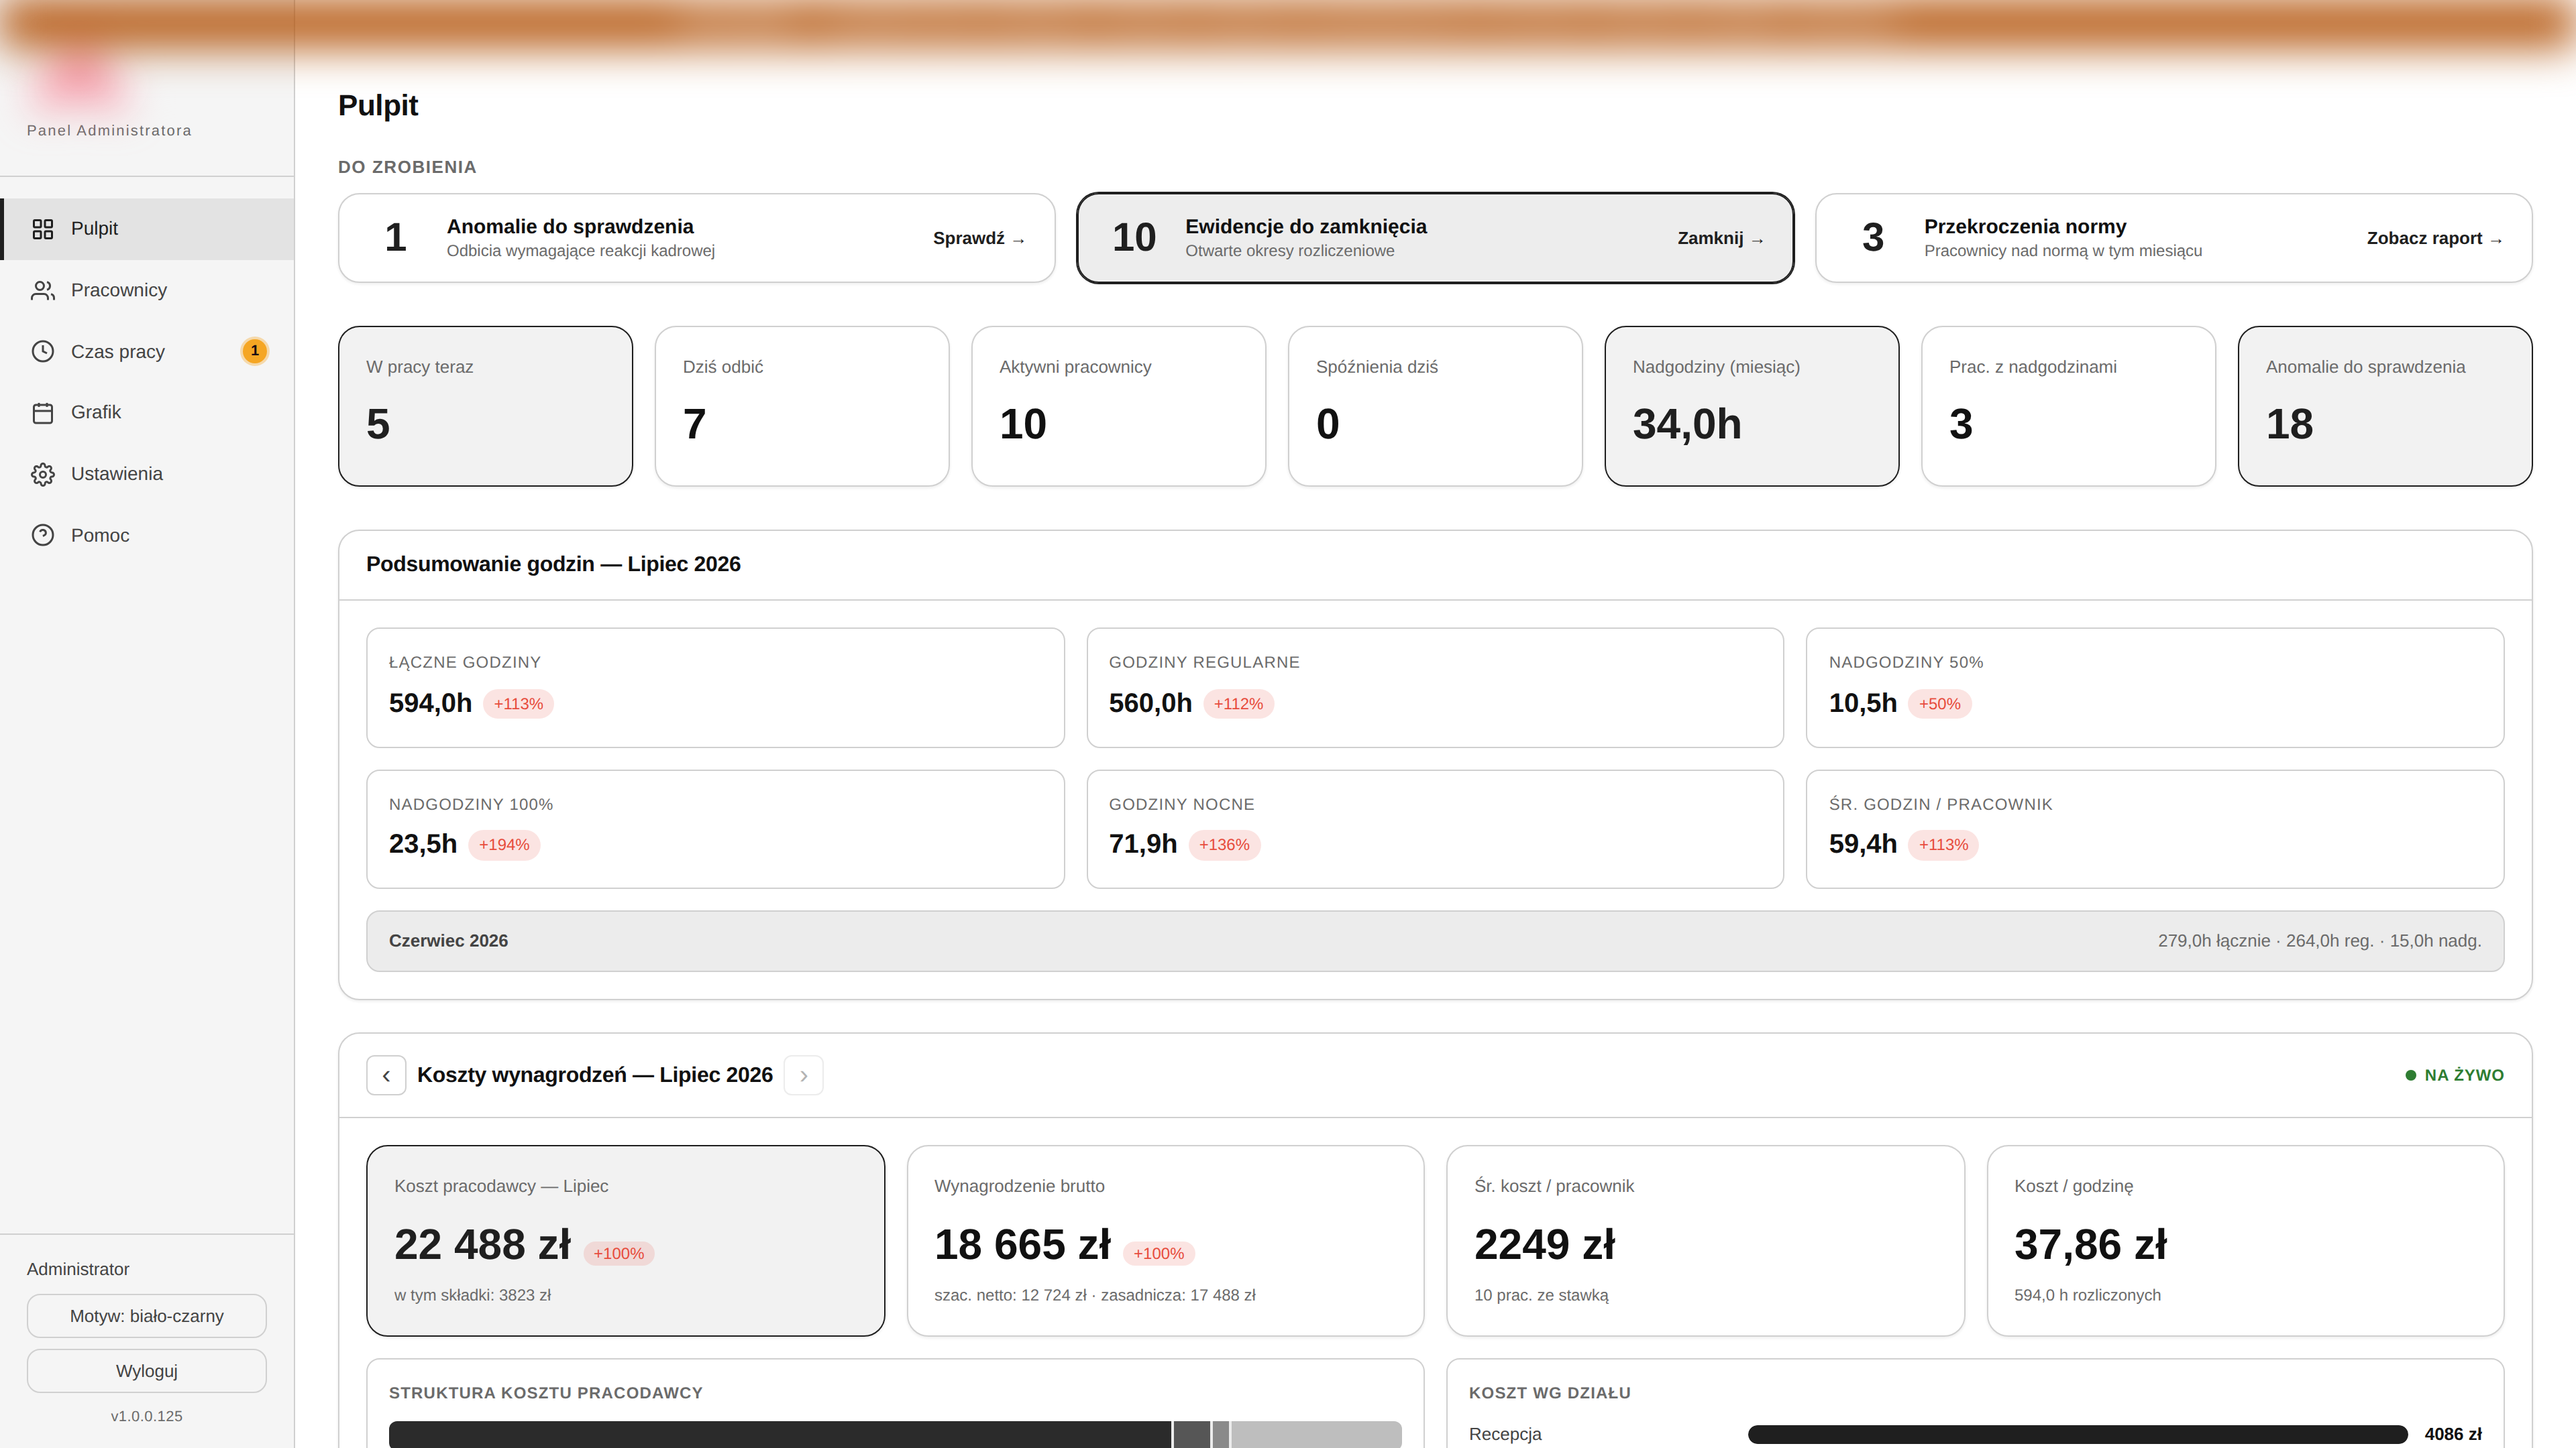Click the Wyloguj button
The width and height of the screenshot is (2576, 1448).
147,1371
